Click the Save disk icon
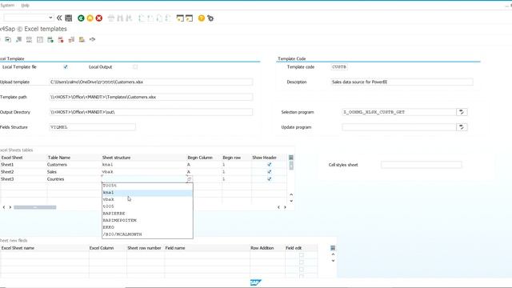The width and height of the screenshot is (512, 288). 69,18
